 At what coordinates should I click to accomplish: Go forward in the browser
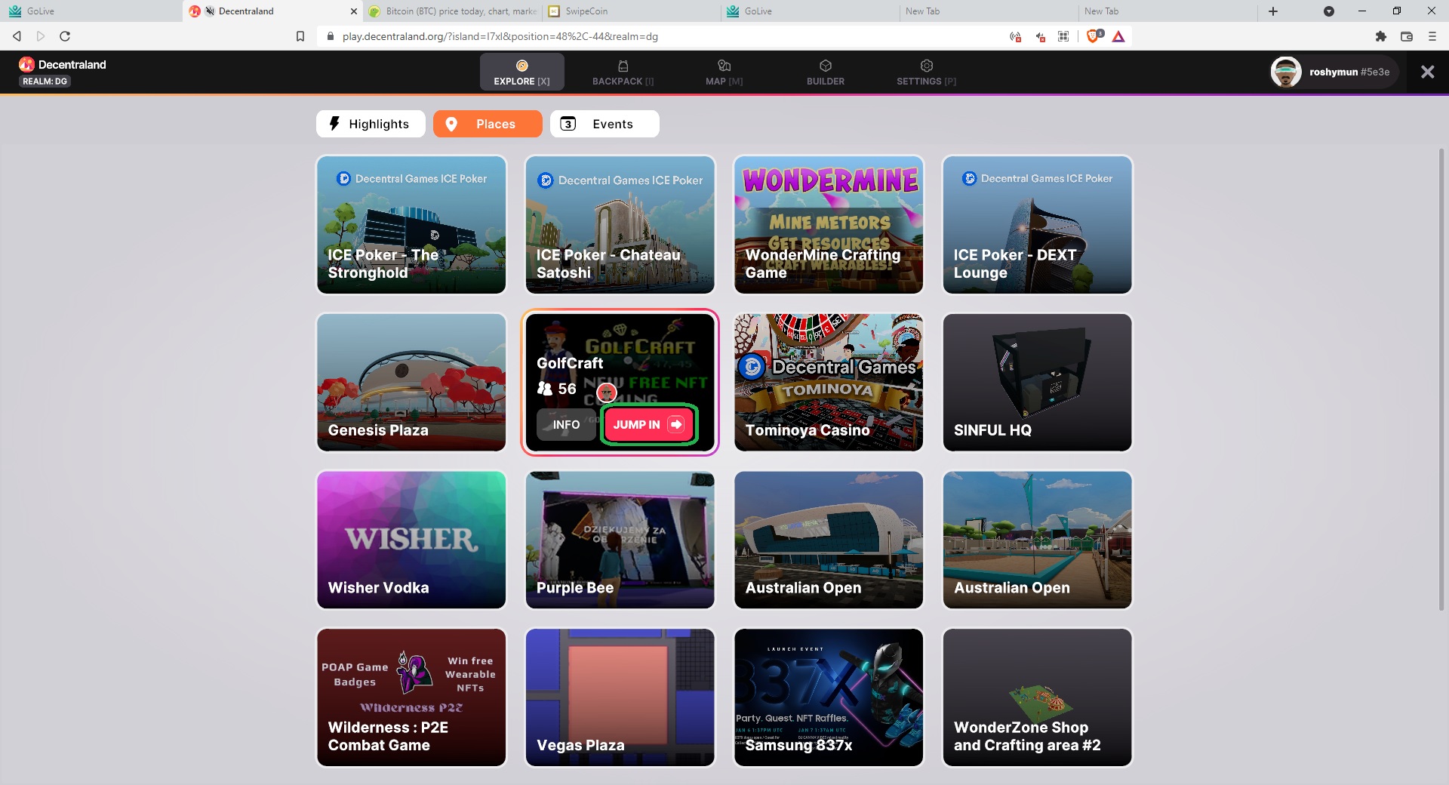[41, 36]
